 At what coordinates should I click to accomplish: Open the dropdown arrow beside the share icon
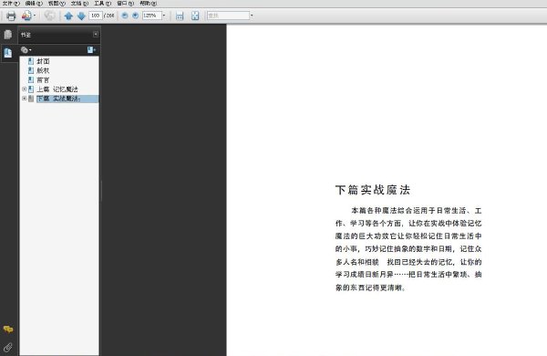(35, 16)
